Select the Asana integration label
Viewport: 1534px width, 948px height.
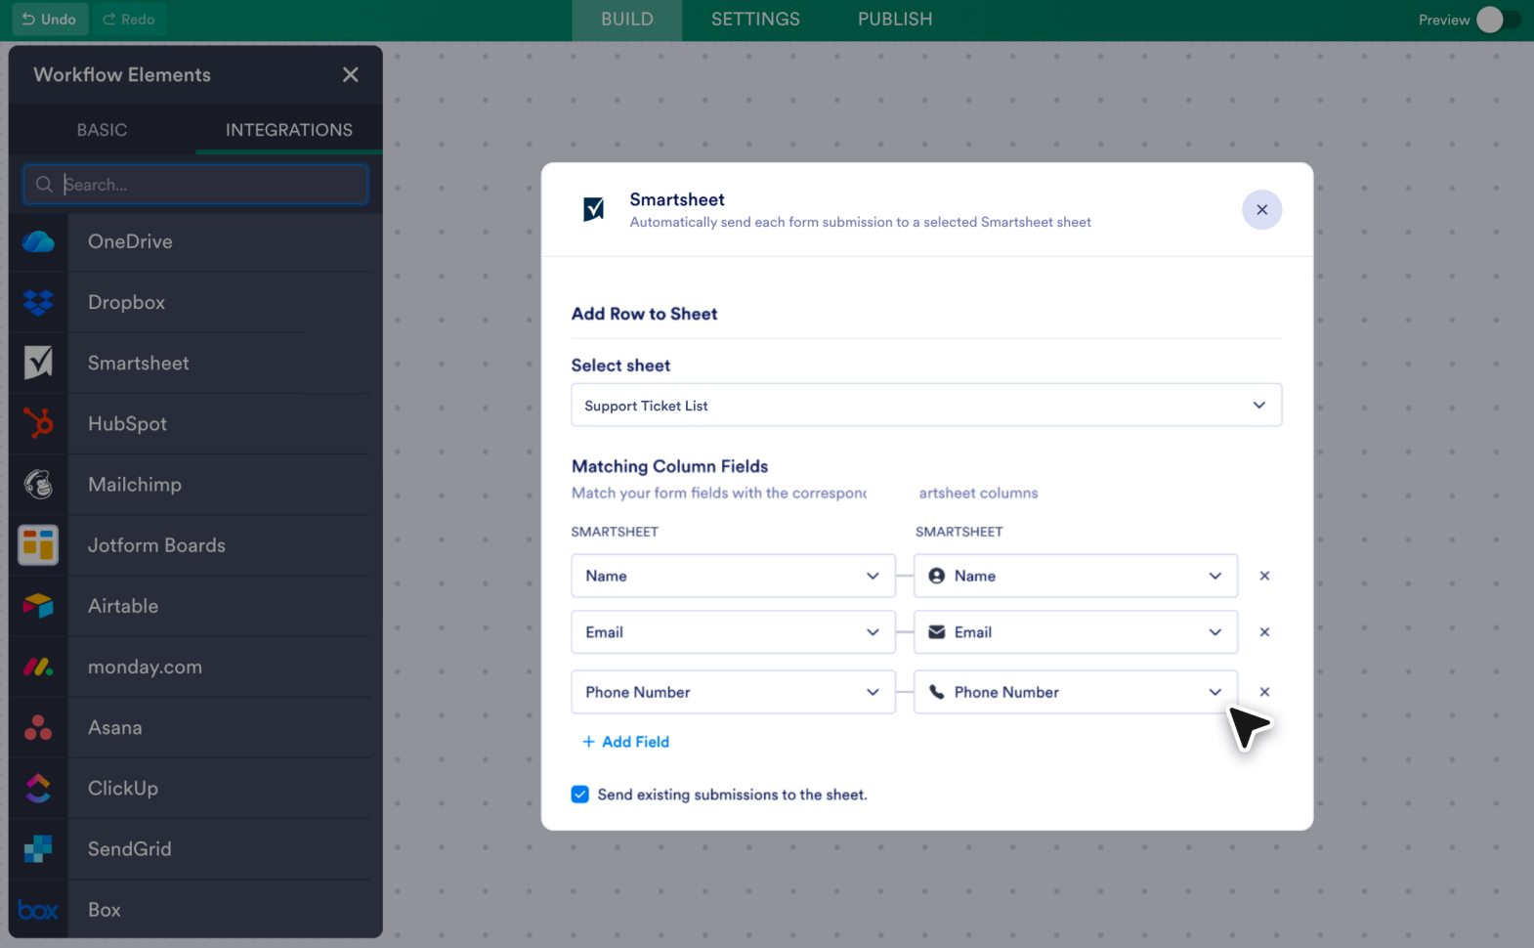click(x=115, y=727)
